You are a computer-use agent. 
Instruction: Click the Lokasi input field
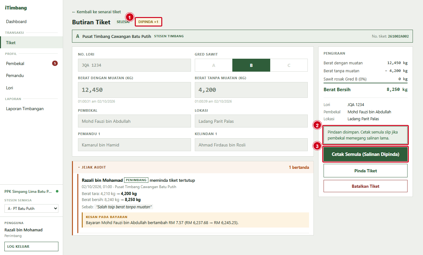pos(251,121)
